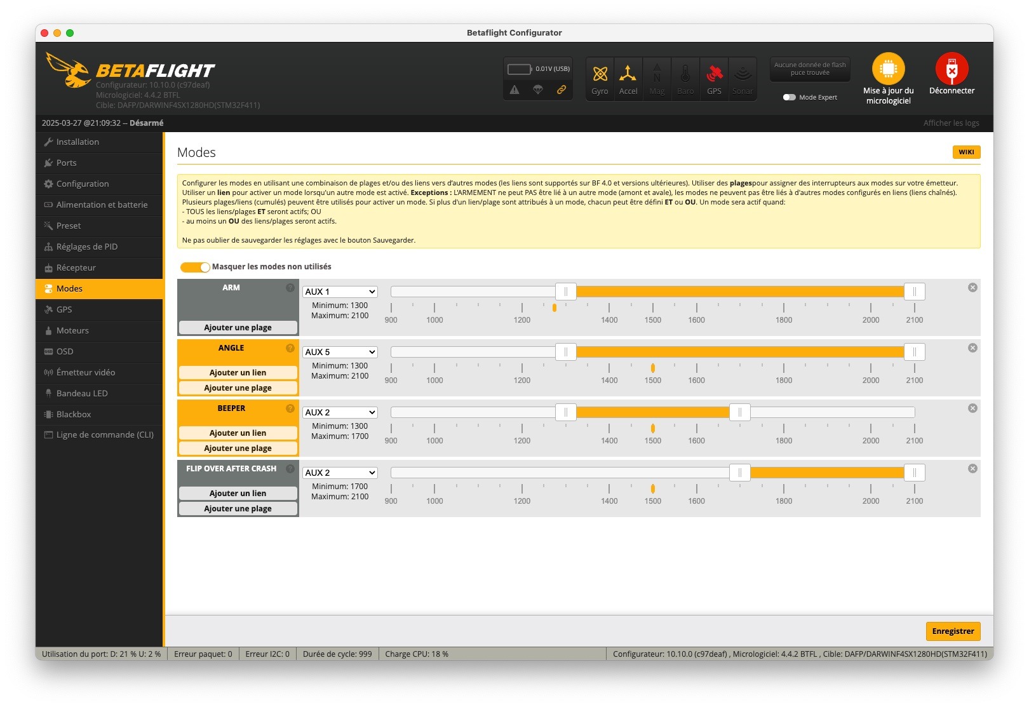Open Ligne de commande (CLI) tab

tap(99, 435)
